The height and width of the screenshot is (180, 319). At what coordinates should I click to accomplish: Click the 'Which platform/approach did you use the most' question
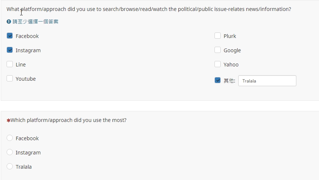(x=69, y=120)
